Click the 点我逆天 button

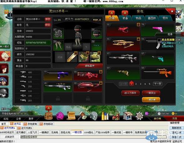pyautogui.click(x=9, y=137)
